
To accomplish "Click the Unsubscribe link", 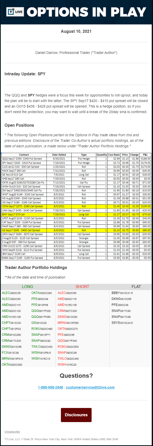I will (x=12, y=432).
